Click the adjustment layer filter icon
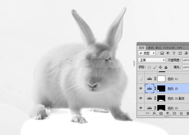The width and height of the screenshot is (189, 135). tap(168, 53)
